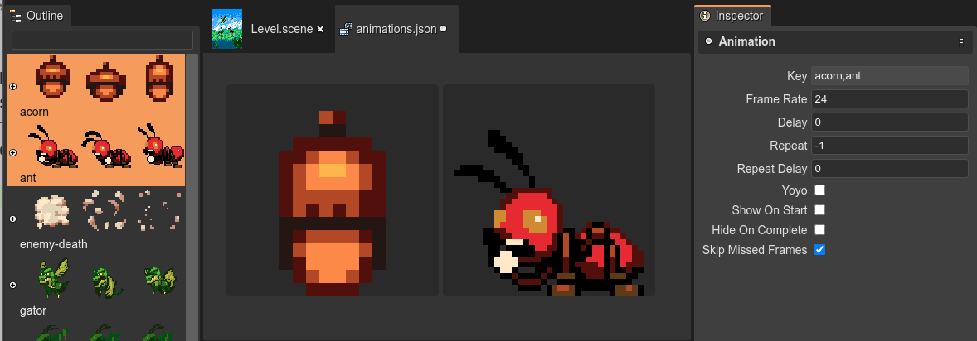Viewport: 977px width, 341px height.
Task: Click the Inspector tab info icon
Action: coord(705,16)
